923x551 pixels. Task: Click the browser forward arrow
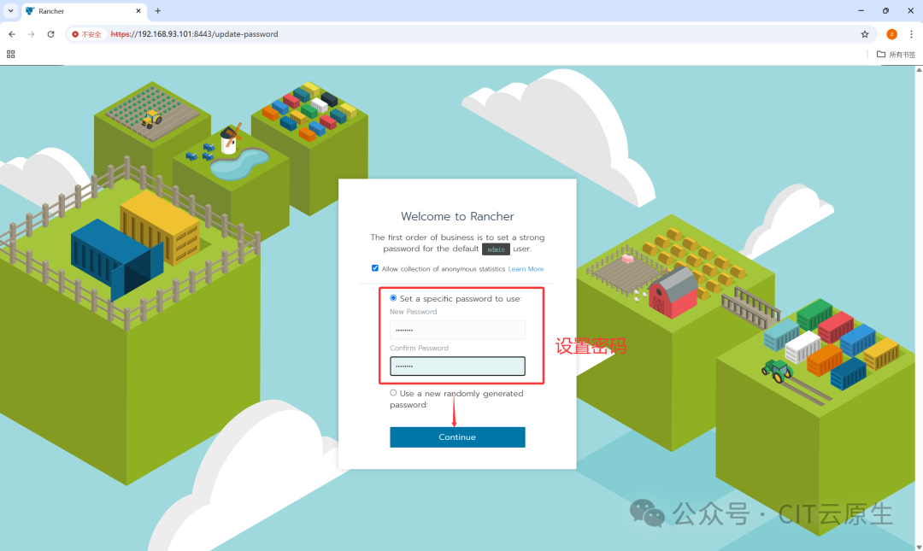[32, 34]
